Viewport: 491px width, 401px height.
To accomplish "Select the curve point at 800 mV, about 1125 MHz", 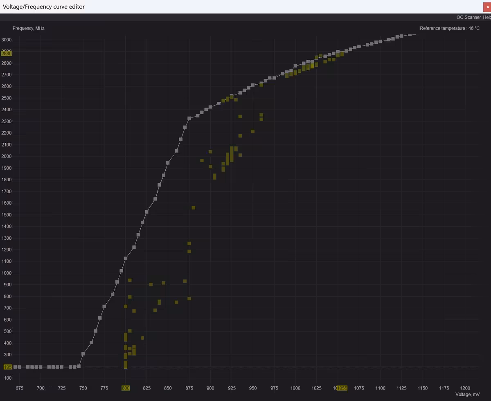I will pos(126,258).
